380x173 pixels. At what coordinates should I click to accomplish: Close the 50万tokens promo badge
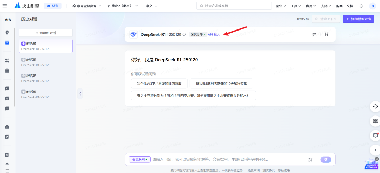point(376,159)
